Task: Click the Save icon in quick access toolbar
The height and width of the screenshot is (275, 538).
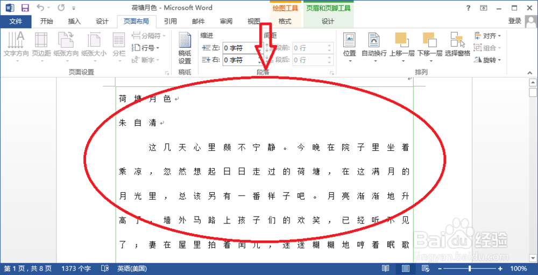Action: point(25,8)
